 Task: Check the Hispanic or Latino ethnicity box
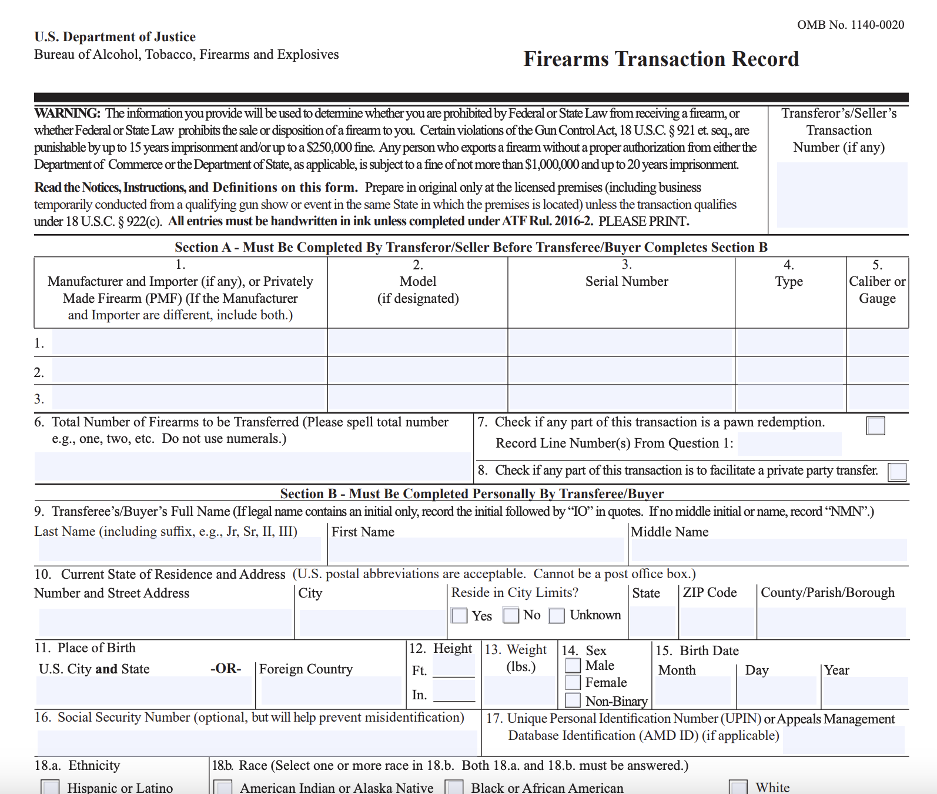[50, 788]
